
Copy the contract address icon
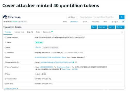(76, 62)
